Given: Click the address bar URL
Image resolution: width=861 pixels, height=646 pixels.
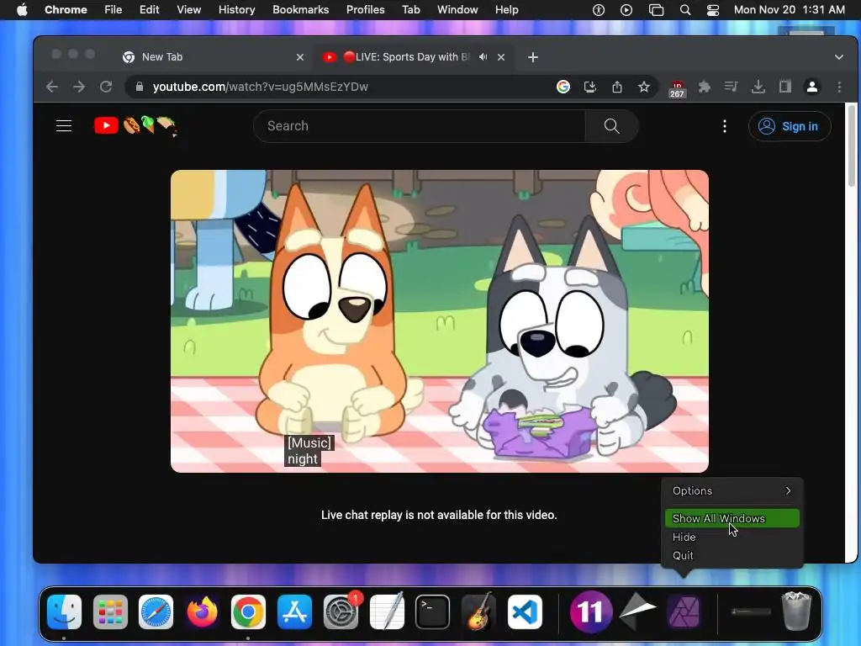Looking at the screenshot, I should 261,87.
